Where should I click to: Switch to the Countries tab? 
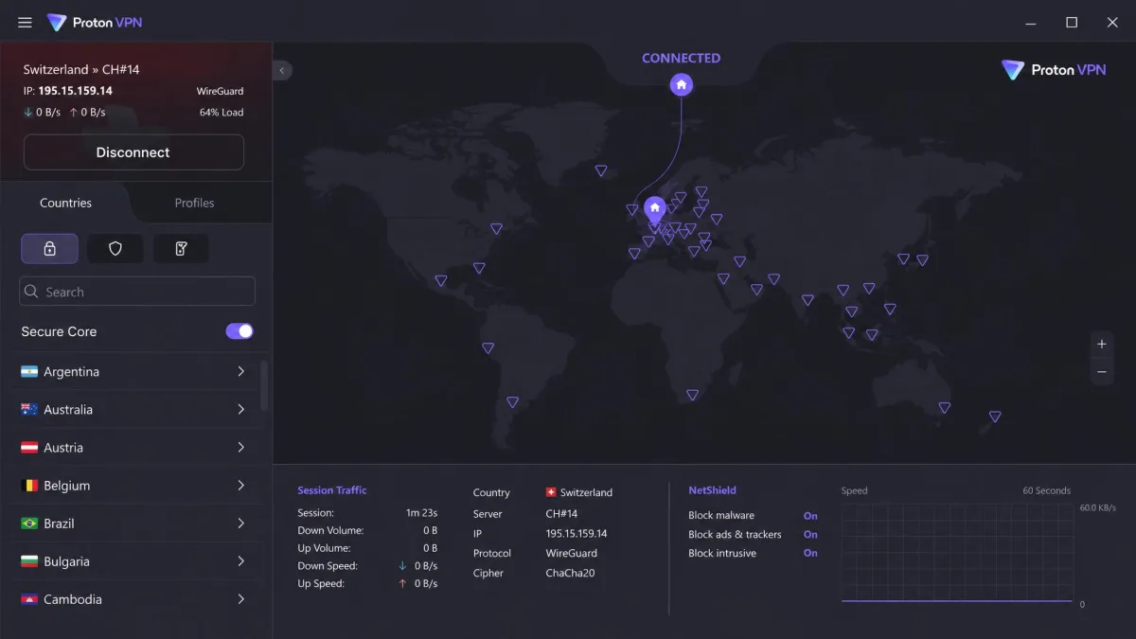65,203
